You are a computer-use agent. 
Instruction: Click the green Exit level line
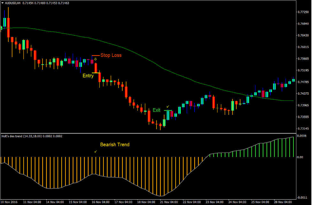pos(168,110)
